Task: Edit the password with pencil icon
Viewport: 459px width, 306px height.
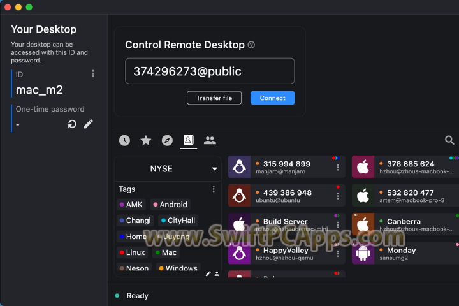Action: [88, 124]
